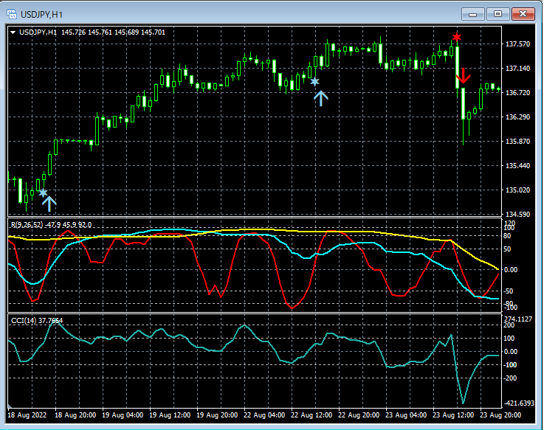Select the blue star near 18 Aug low

(x=43, y=193)
